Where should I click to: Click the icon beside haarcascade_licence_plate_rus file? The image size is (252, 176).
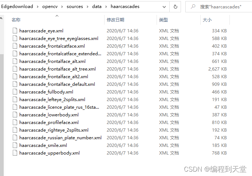[x=15, y=107]
